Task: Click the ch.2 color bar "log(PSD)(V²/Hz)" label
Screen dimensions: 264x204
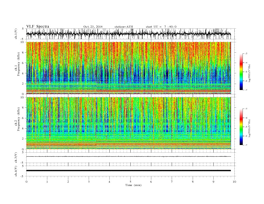Action: point(250,128)
